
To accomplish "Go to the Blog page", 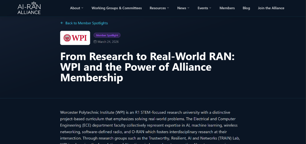I will pos(246,8).
